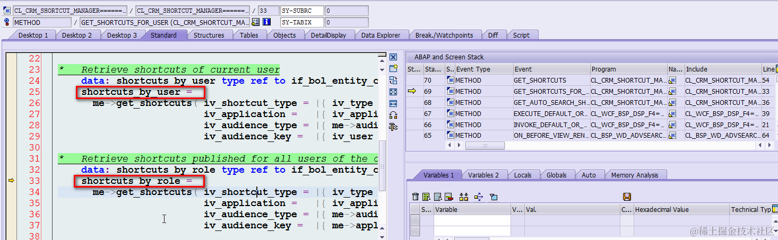This screenshot has width=778, height=240.
Task: Click the red delete-row icon in Variables toolbar
Action: tap(448, 197)
